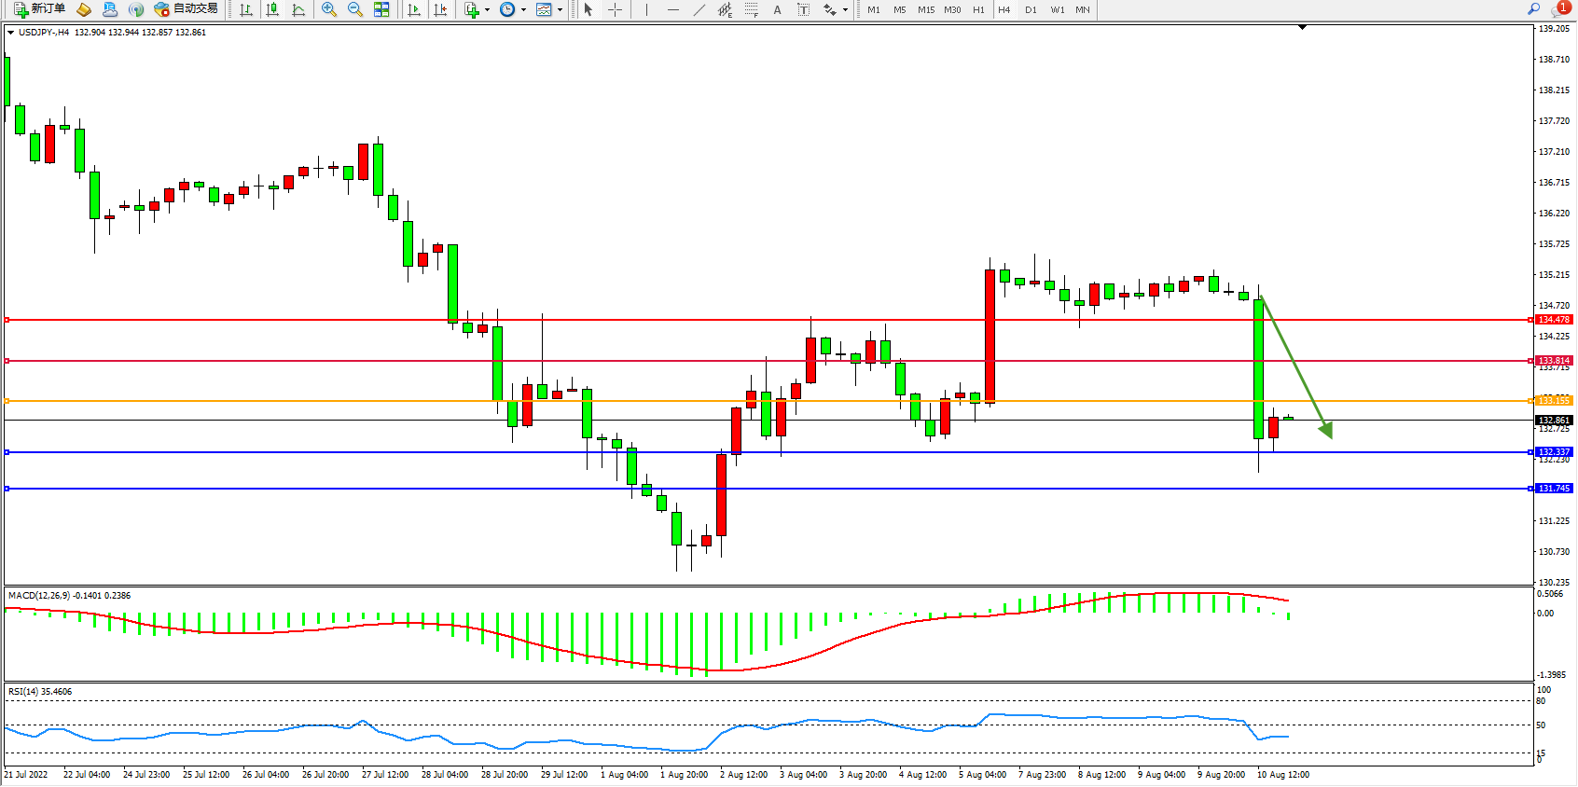Image resolution: width=1578 pixels, height=787 pixels.
Task: Click the Zoom Out magnifier icon
Action: pos(354,9)
